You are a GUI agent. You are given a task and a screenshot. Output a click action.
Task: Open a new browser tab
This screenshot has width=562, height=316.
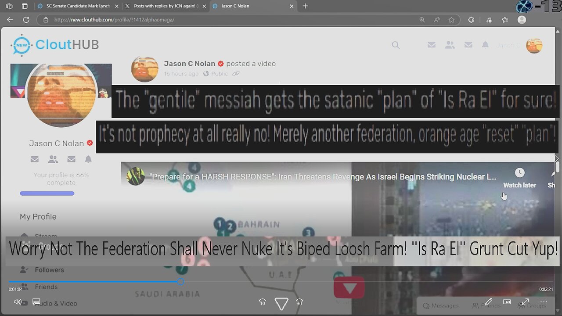click(305, 6)
